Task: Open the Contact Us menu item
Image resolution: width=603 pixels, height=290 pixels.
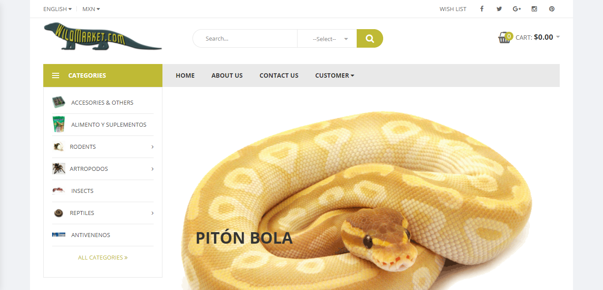Action: pos(279,75)
